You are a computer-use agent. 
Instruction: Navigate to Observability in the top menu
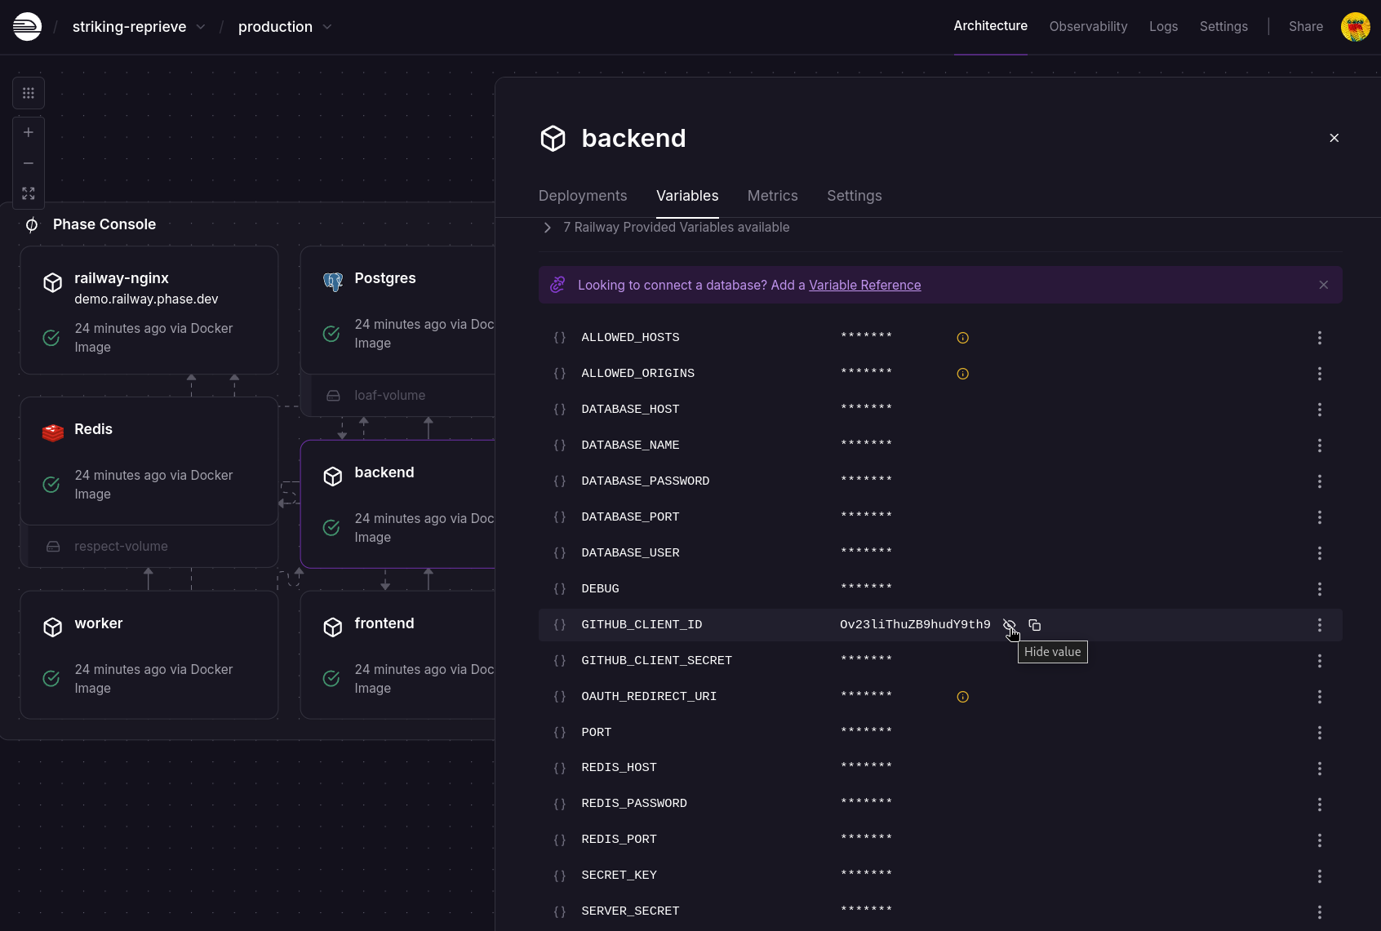pyautogui.click(x=1088, y=26)
